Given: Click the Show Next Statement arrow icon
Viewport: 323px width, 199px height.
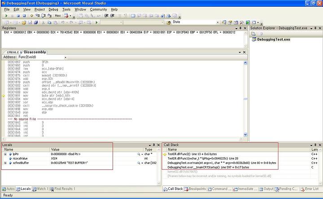Looking at the screenshot, I should 31,16.
